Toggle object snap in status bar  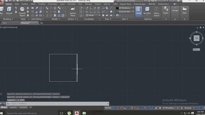[142, 108]
